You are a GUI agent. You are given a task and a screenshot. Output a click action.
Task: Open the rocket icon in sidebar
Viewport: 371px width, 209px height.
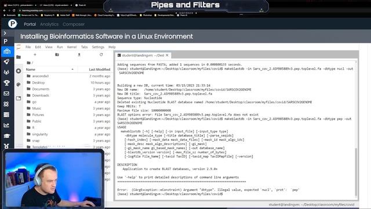click(6, 62)
